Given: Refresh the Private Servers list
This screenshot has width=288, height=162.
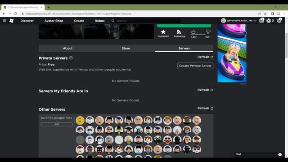Looking at the screenshot, I should pyautogui.click(x=205, y=57).
